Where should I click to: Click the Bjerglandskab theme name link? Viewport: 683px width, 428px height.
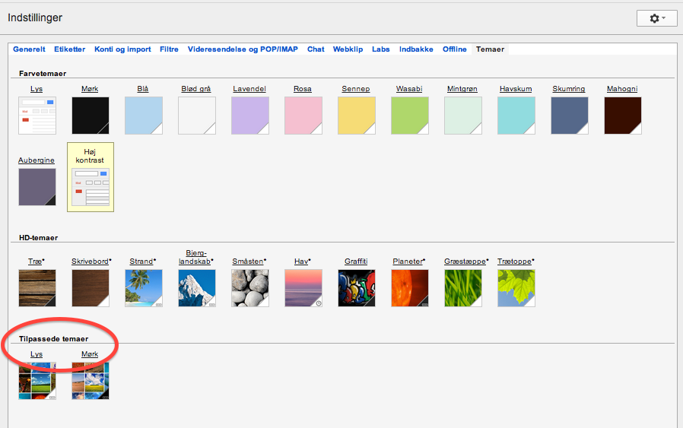pos(196,257)
